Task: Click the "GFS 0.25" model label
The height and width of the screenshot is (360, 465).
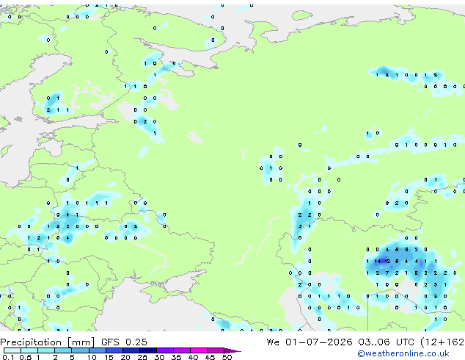Action: click(124, 342)
